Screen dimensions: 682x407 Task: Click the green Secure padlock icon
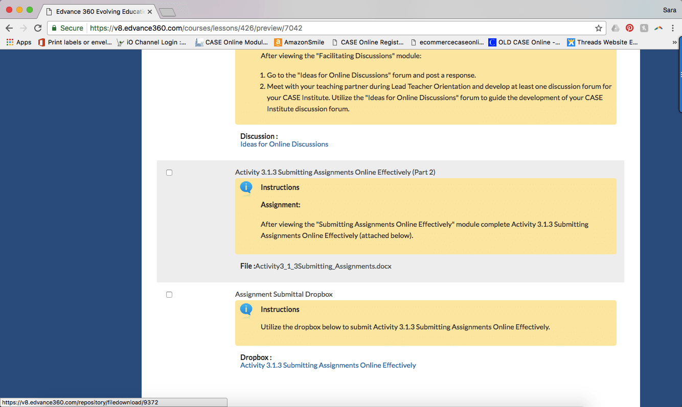pyautogui.click(x=54, y=28)
